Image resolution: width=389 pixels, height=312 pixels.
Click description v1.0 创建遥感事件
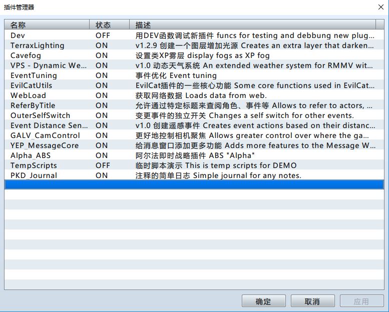pyautogui.click(x=255, y=125)
